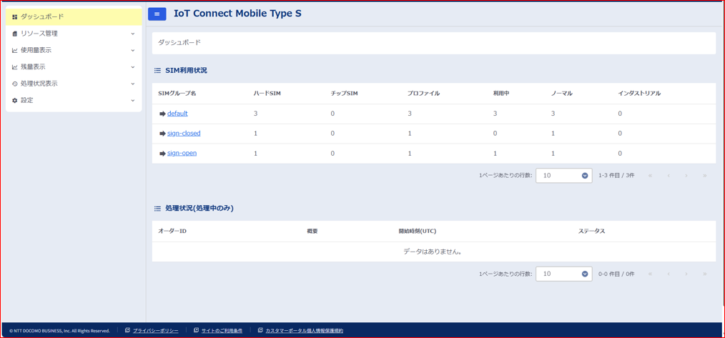Open the default SIM group link
This screenshot has width=725, height=338.
[x=177, y=114]
